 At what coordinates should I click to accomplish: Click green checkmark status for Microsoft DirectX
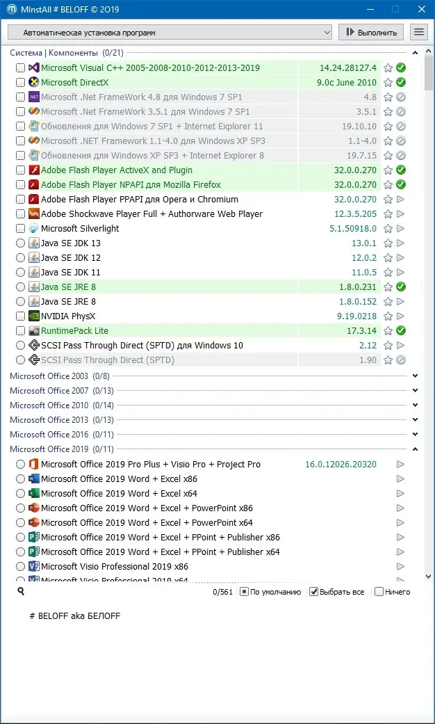(401, 83)
